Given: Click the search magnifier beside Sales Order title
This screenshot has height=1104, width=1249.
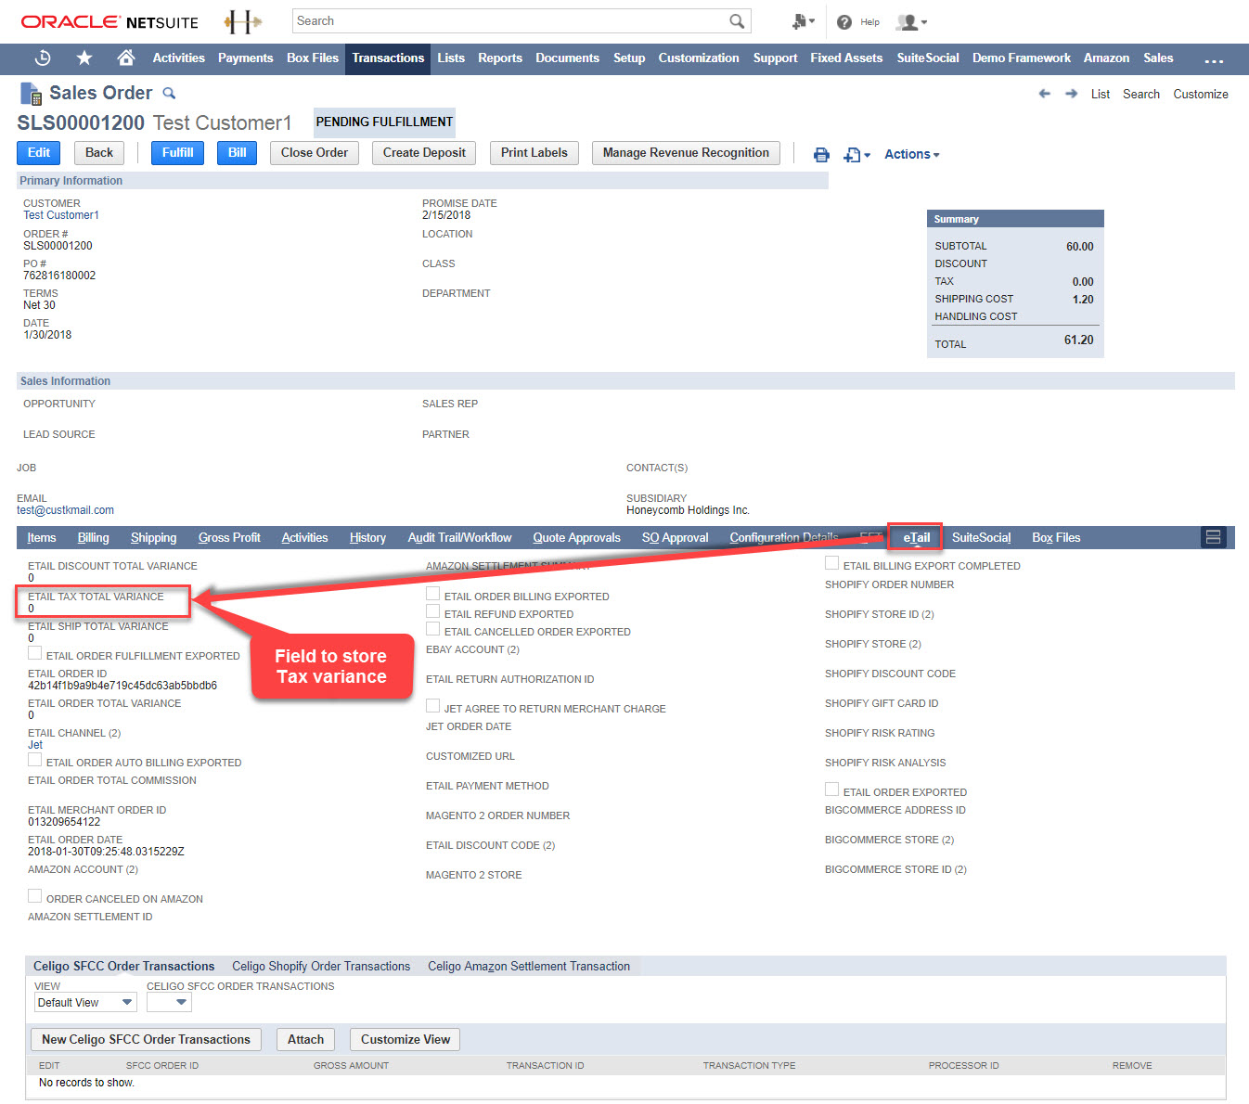Looking at the screenshot, I should [169, 93].
